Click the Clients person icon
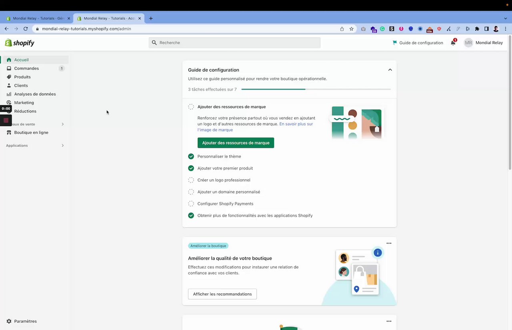 (x=9, y=85)
